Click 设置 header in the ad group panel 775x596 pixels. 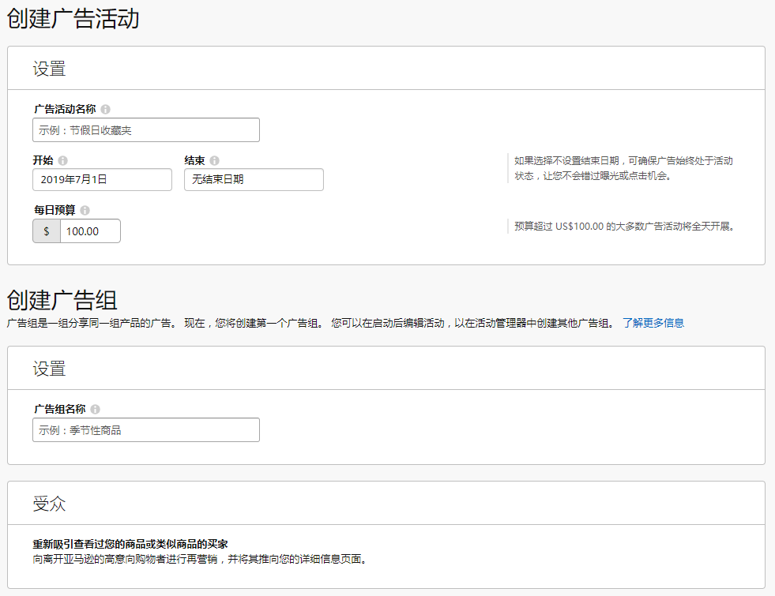[x=49, y=369]
